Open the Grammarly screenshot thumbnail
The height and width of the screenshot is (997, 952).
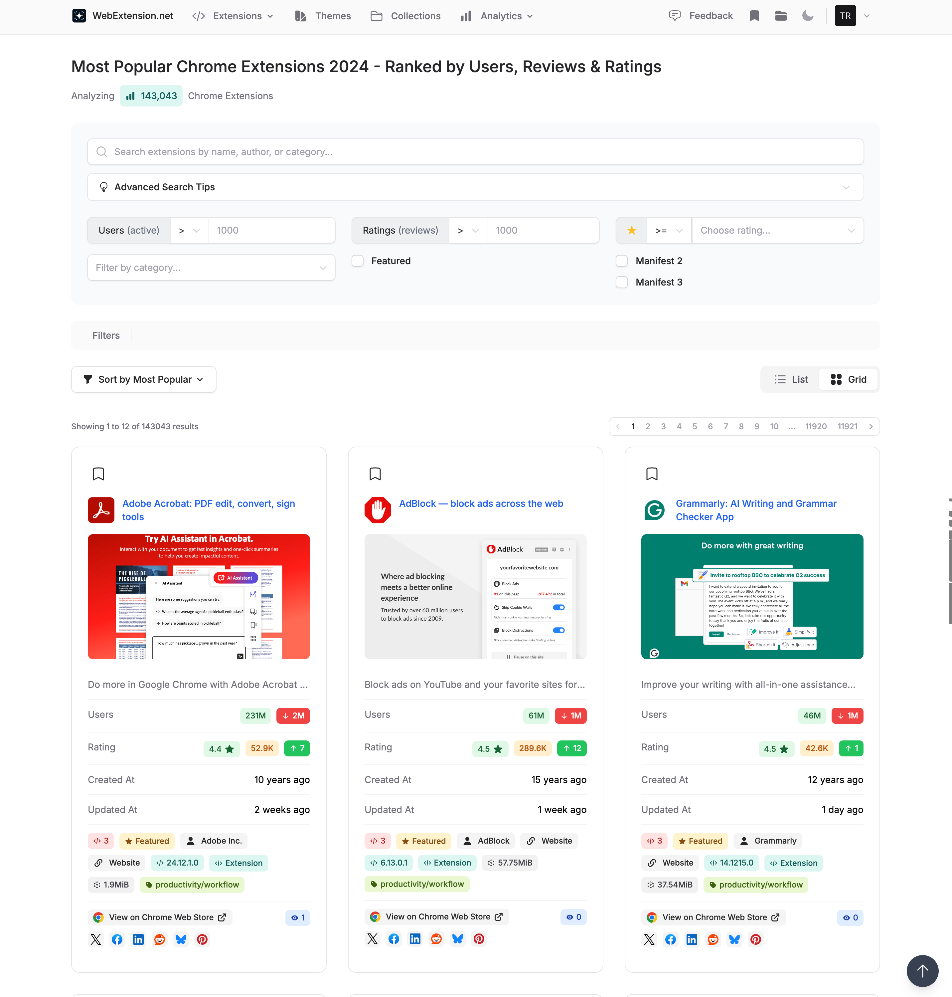point(752,596)
